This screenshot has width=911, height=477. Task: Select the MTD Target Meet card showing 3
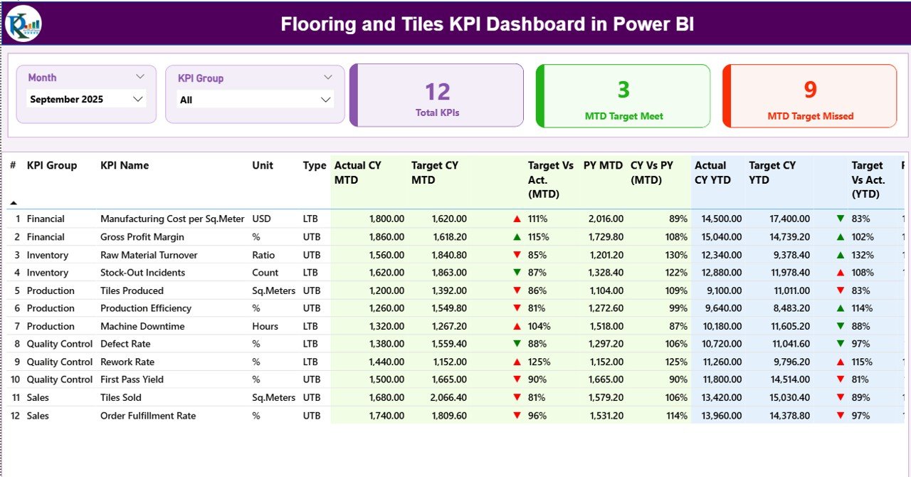(x=623, y=95)
